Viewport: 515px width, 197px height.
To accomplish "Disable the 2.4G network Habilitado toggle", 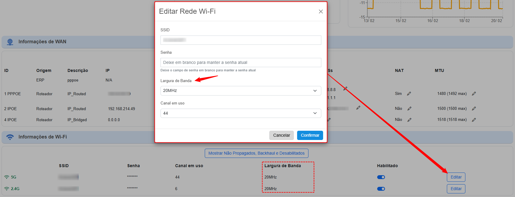I will point(381,189).
